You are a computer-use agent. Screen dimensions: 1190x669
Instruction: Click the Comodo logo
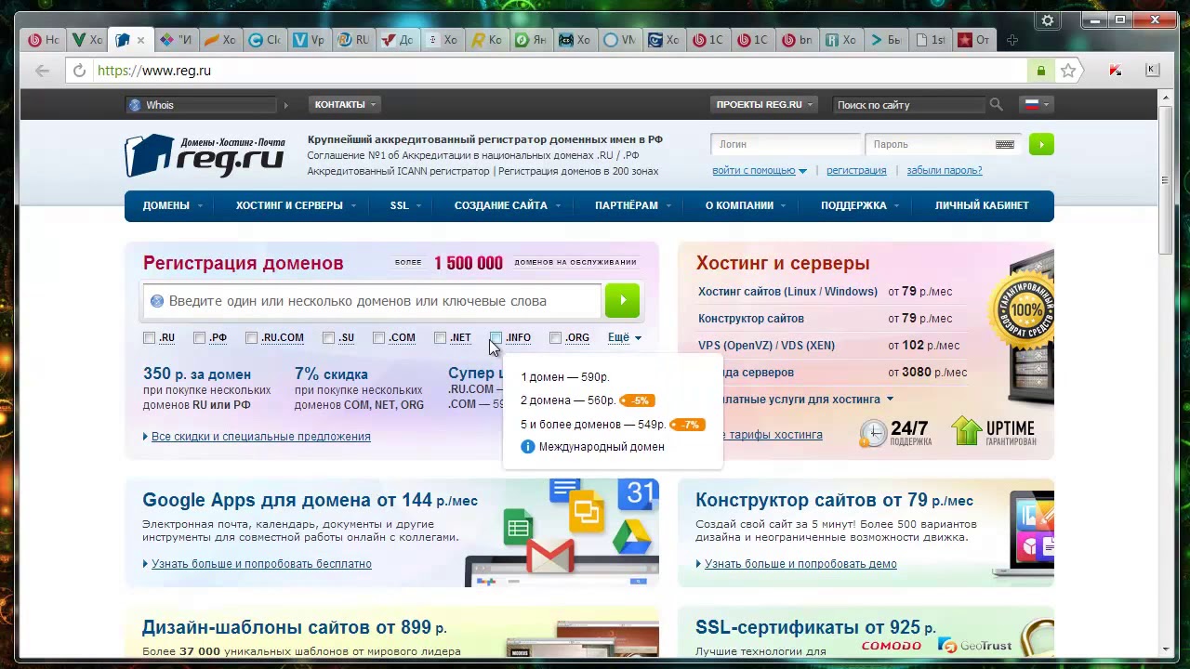891,646
